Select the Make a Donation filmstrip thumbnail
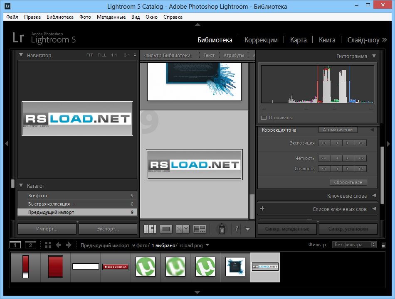The image size is (395, 299). coord(116,267)
